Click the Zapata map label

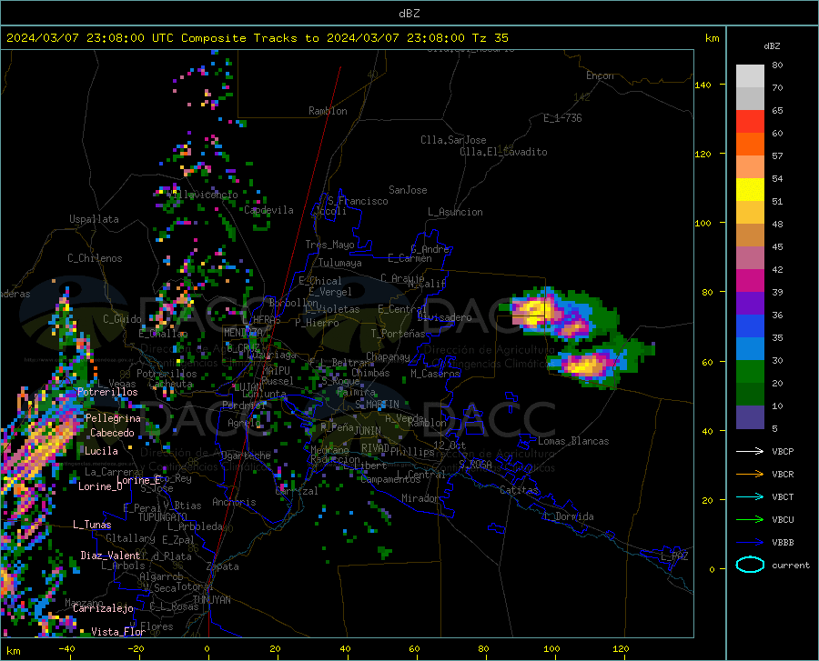223,566
